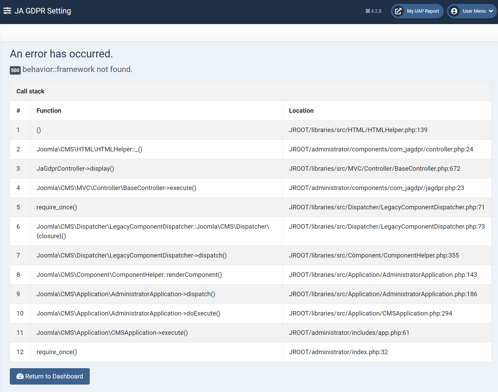This screenshot has height=392, width=498.
Task: Expand the User Menu chevron arrow
Action: pos(491,11)
